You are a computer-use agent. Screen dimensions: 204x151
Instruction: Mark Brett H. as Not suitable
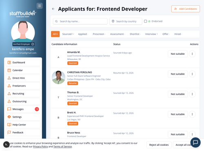[x=177, y=114]
